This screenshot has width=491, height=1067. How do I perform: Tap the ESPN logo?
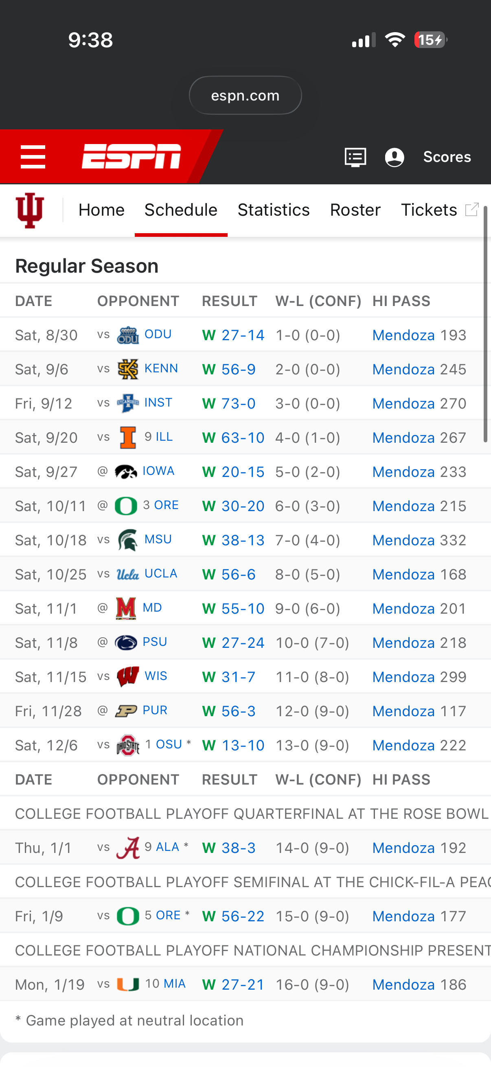pos(132,157)
